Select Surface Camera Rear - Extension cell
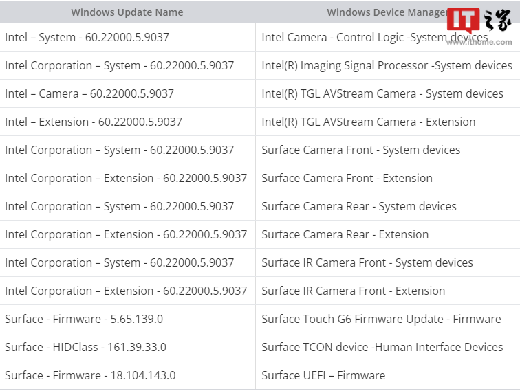The height and width of the screenshot is (391, 520). click(x=345, y=234)
